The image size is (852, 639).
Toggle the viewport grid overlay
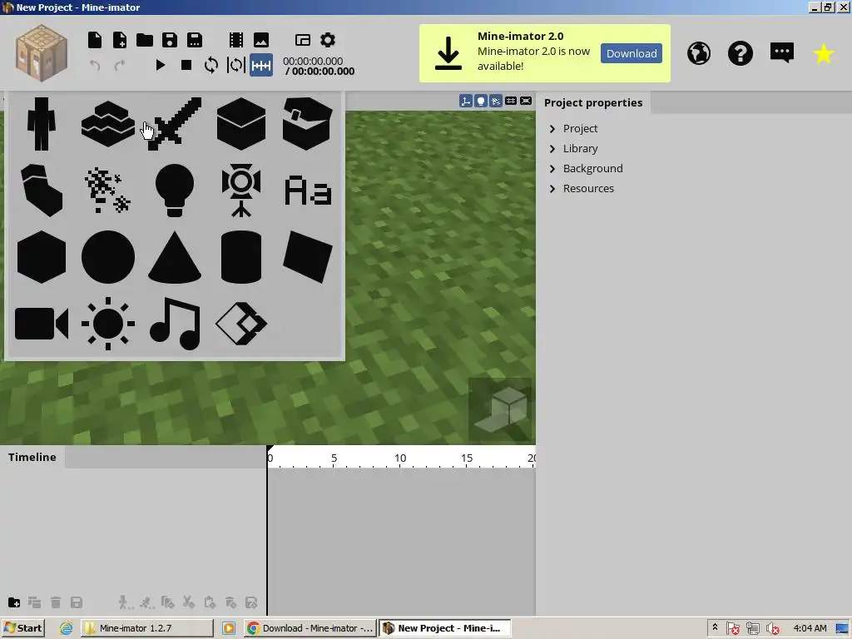pos(511,101)
